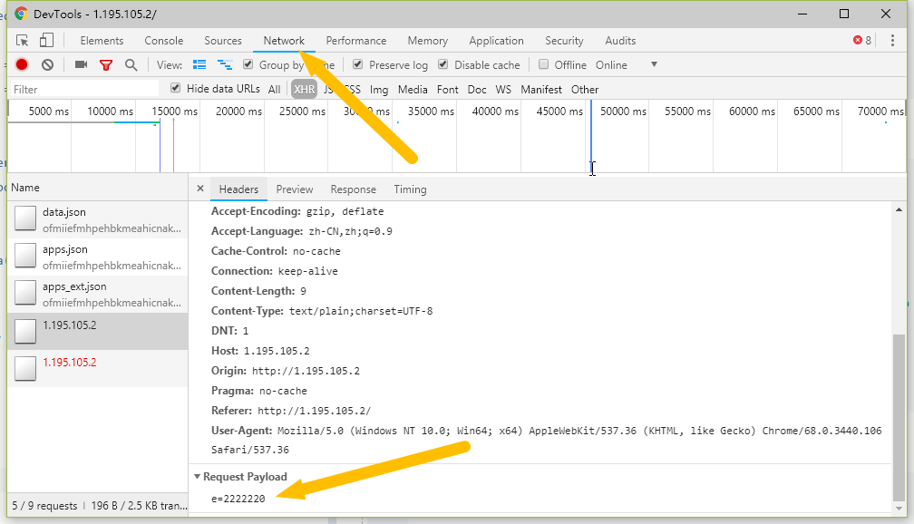Screen dimensions: 914x524
Task: Open the DevTools three-dot menu
Action: [892, 40]
